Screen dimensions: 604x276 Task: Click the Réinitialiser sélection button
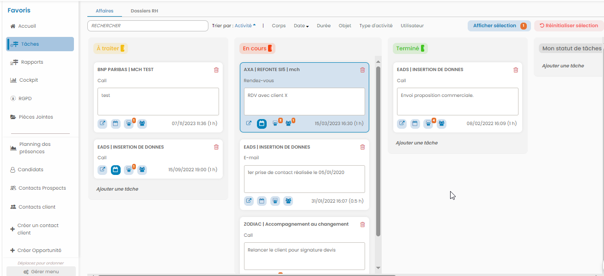tap(568, 26)
